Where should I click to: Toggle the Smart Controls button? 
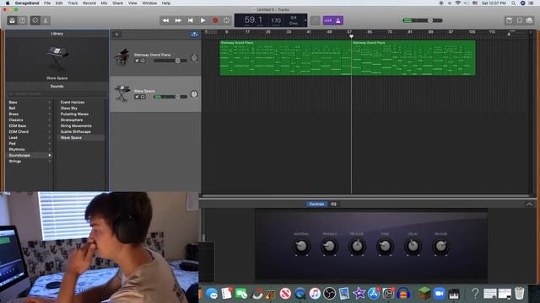35,20
